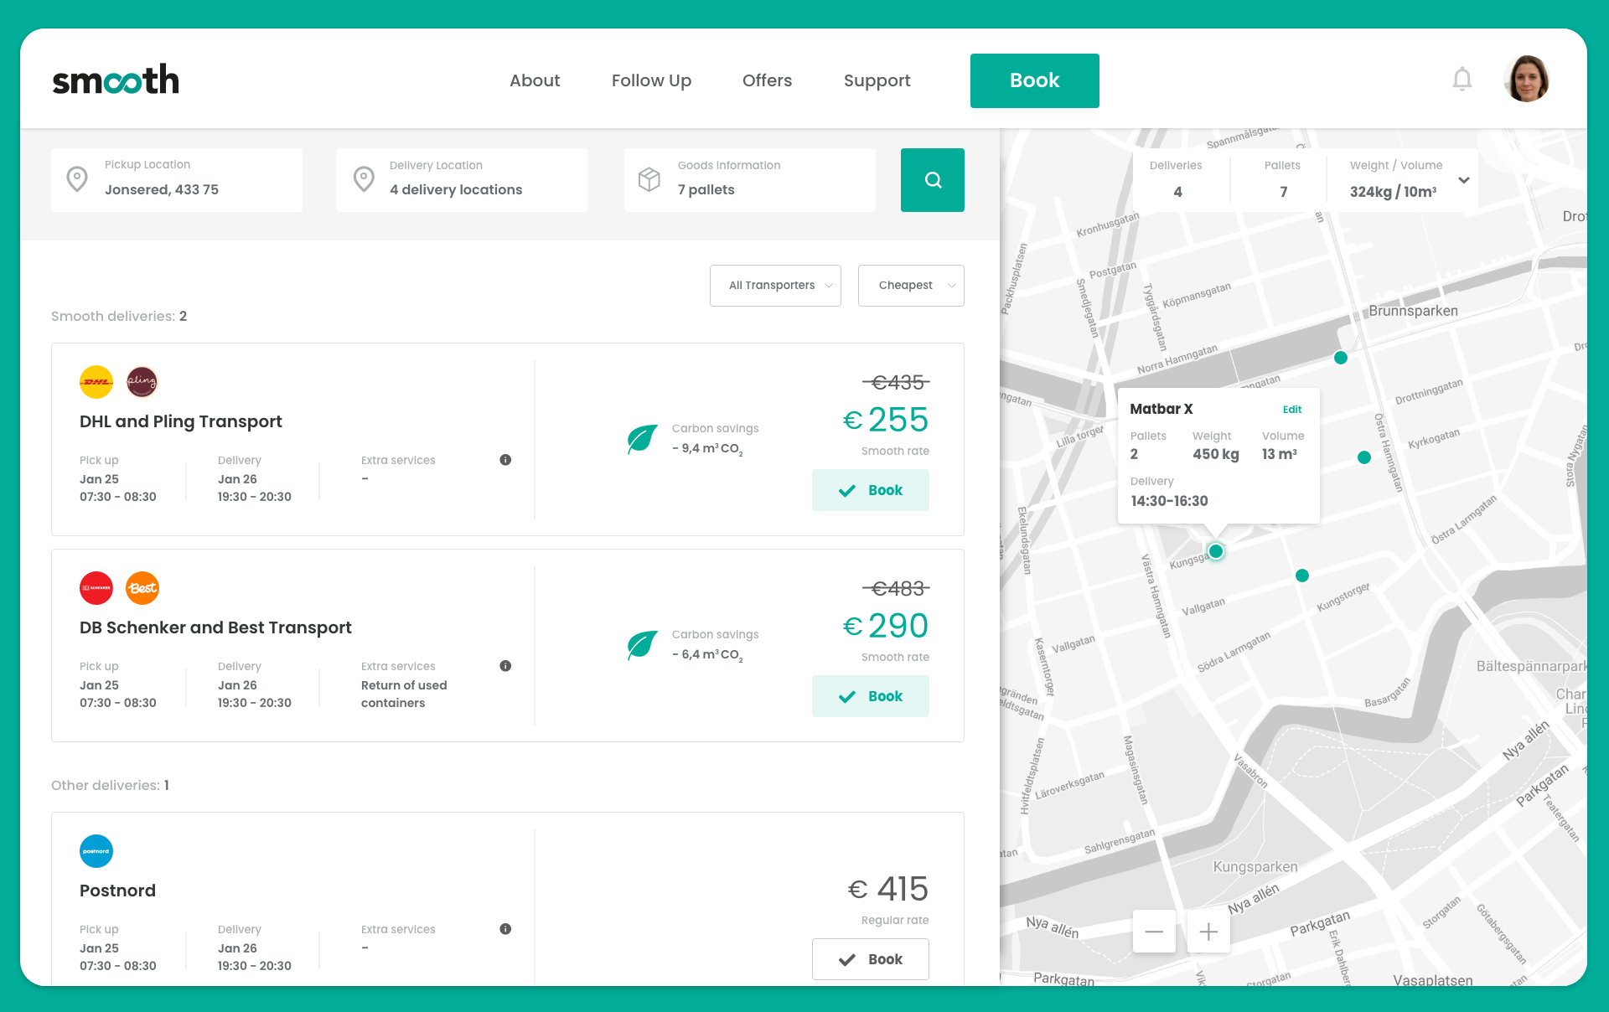Expand the Weight / Volume summary chevron

(1464, 180)
